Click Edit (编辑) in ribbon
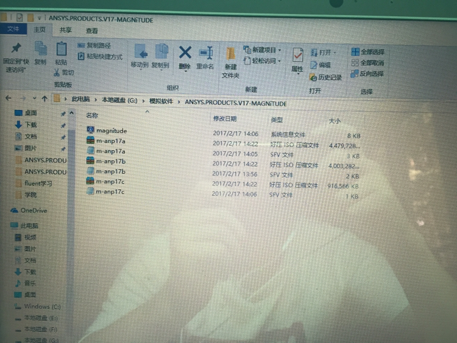This screenshot has width=457, height=343. (320, 65)
